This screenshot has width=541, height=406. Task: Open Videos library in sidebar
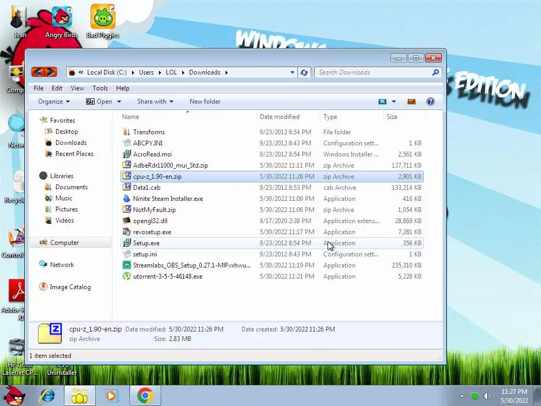[x=64, y=220]
